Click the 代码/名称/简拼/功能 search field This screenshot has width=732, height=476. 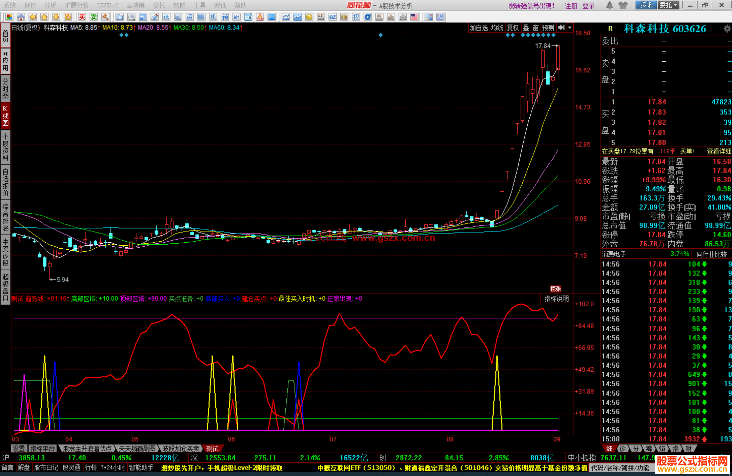point(620,468)
